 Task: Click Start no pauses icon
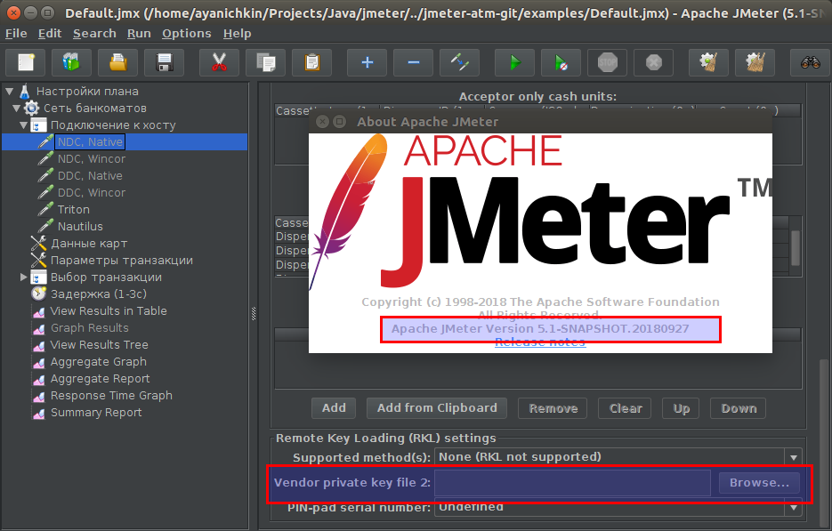point(561,62)
